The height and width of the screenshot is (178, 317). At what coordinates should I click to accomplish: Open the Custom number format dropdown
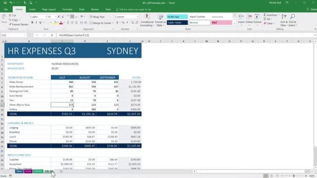[138, 17]
